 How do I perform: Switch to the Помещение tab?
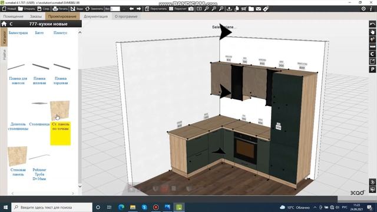[13, 16]
